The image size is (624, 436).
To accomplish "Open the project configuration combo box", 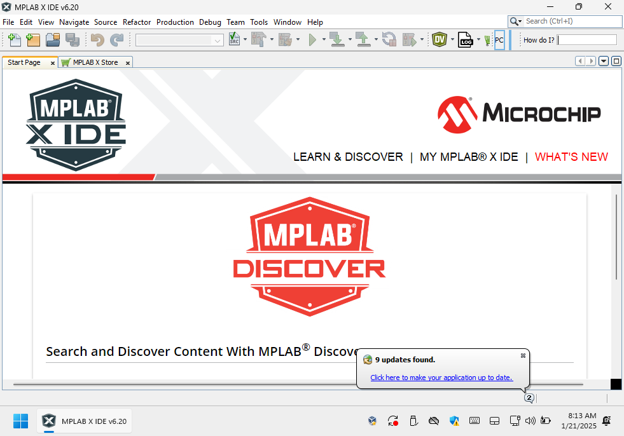I will [179, 40].
